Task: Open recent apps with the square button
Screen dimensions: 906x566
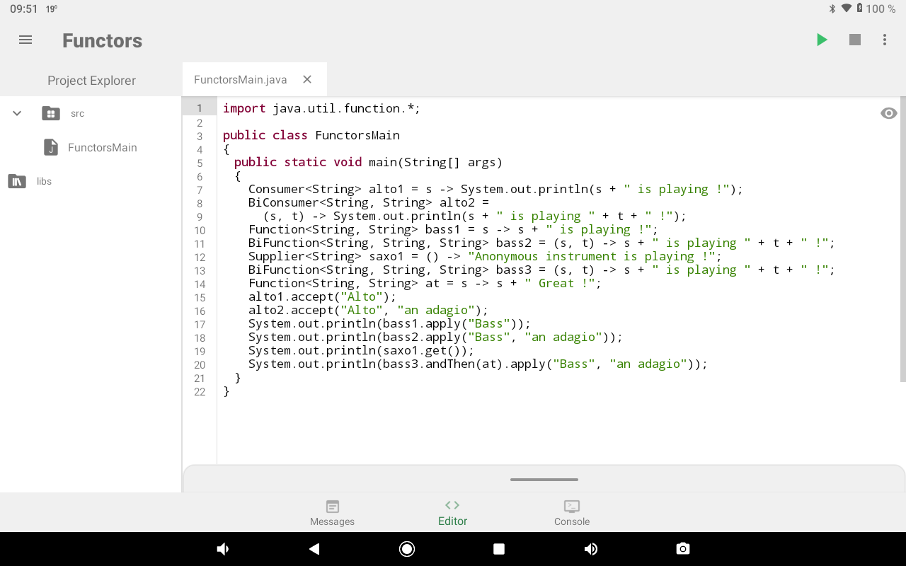Action: coord(499,549)
